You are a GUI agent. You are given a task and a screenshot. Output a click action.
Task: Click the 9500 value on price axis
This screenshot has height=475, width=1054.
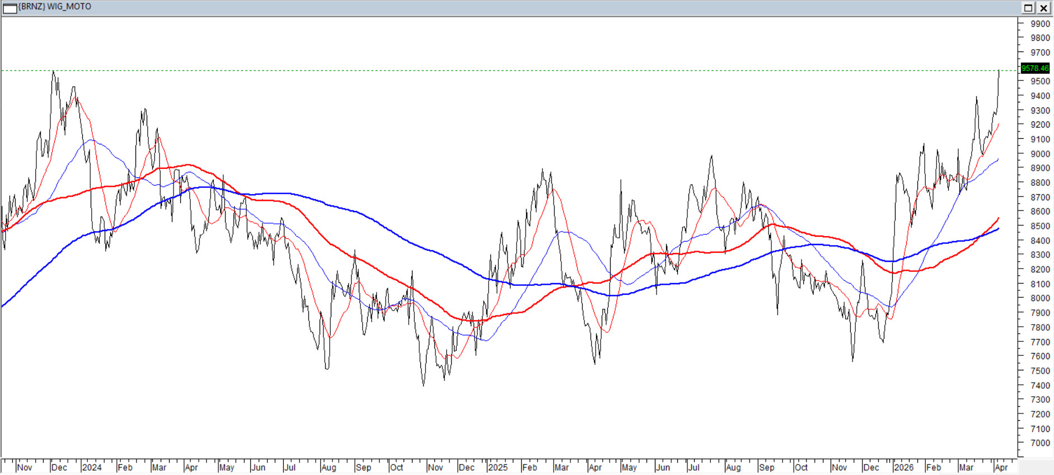click(x=1040, y=81)
